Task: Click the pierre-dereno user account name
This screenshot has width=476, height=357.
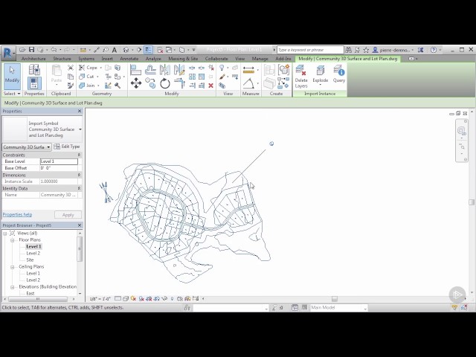Action: (x=395, y=50)
